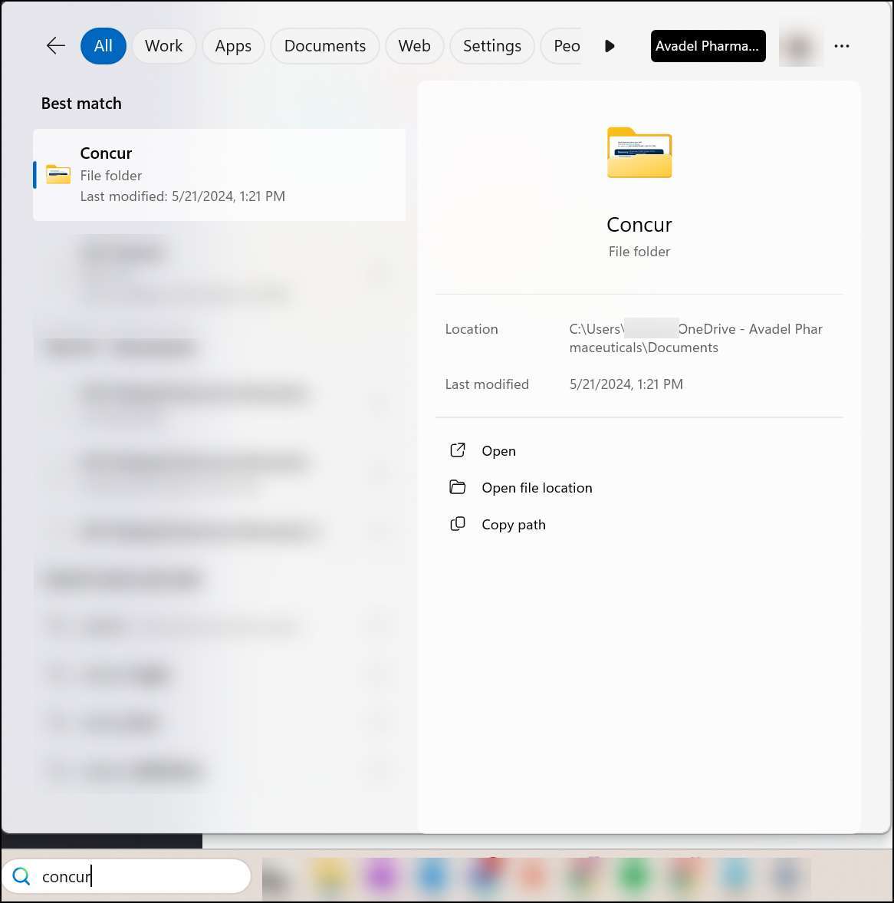Viewport: 894px width, 903px height.
Task: Click the search magnifier icon in taskbar
Action: point(21,876)
